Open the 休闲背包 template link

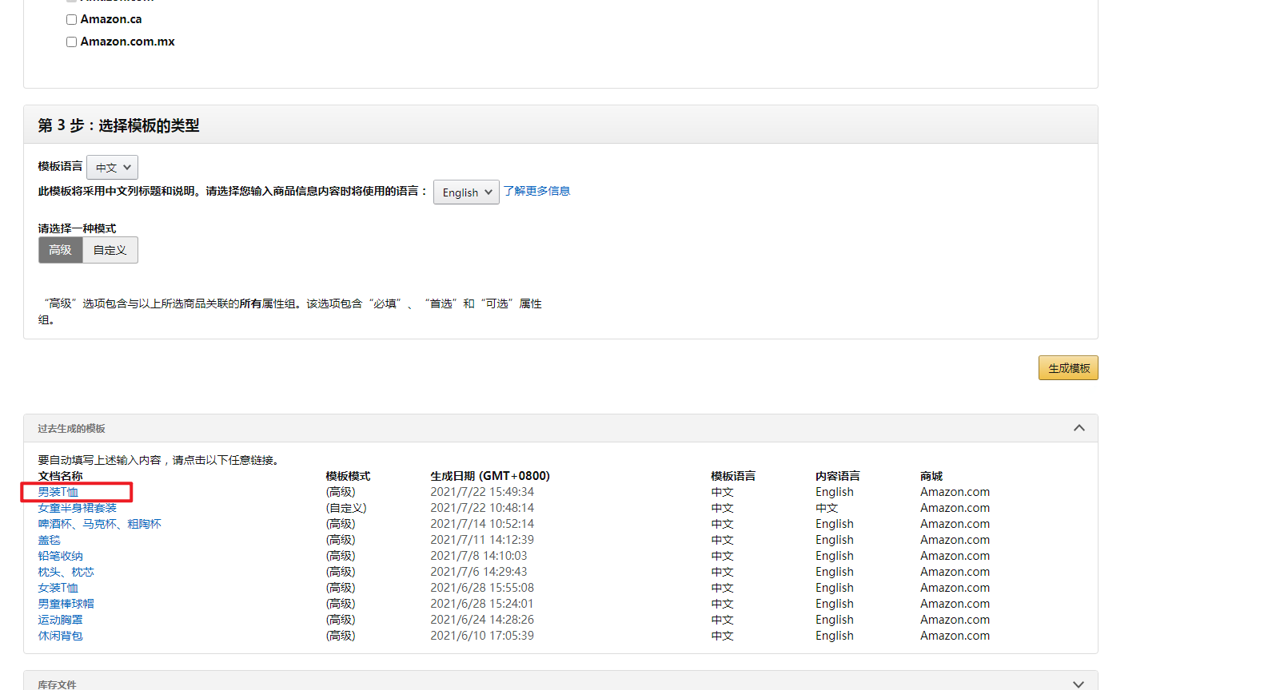click(x=61, y=636)
